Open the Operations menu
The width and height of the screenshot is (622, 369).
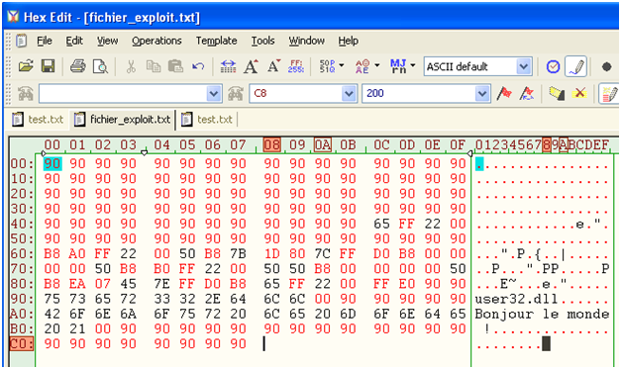click(x=156, y=41)
